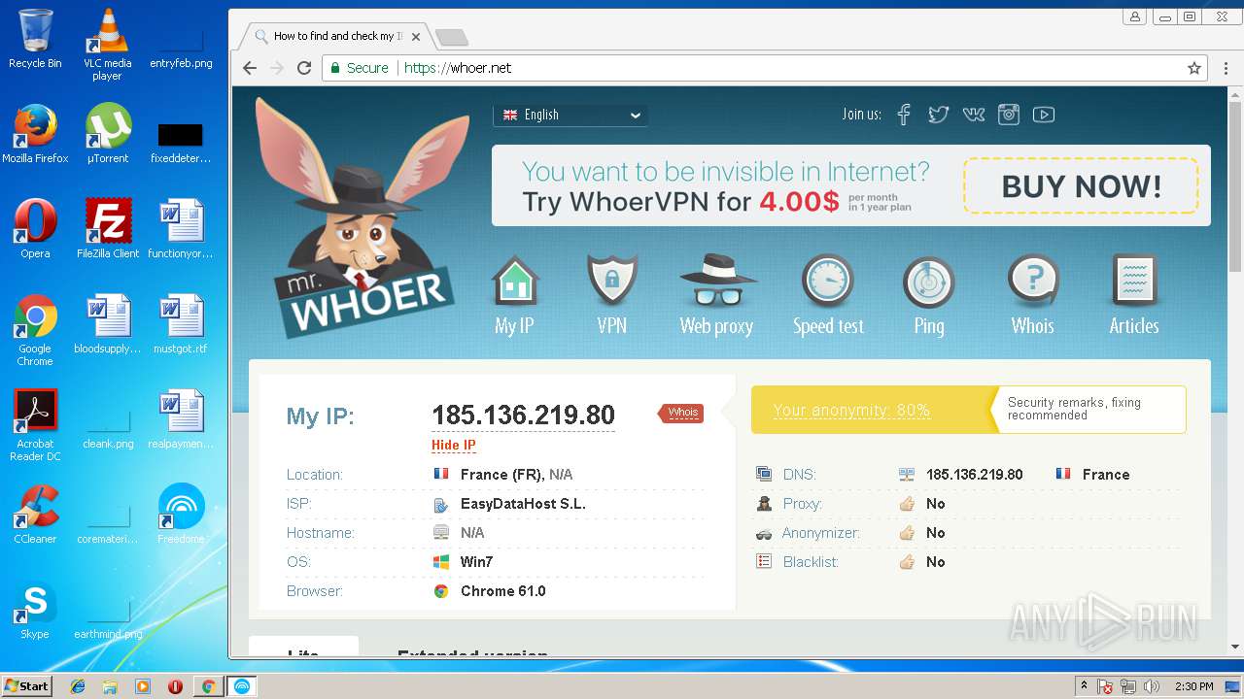
Task: Click the red Whois tag button
Action: [x=681, y=413]
